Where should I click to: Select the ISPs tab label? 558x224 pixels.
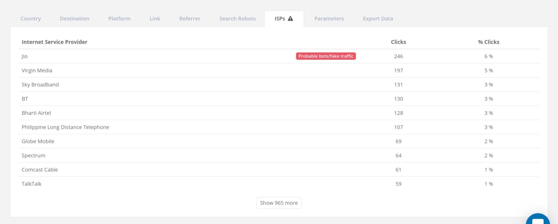tap(280, 19)
